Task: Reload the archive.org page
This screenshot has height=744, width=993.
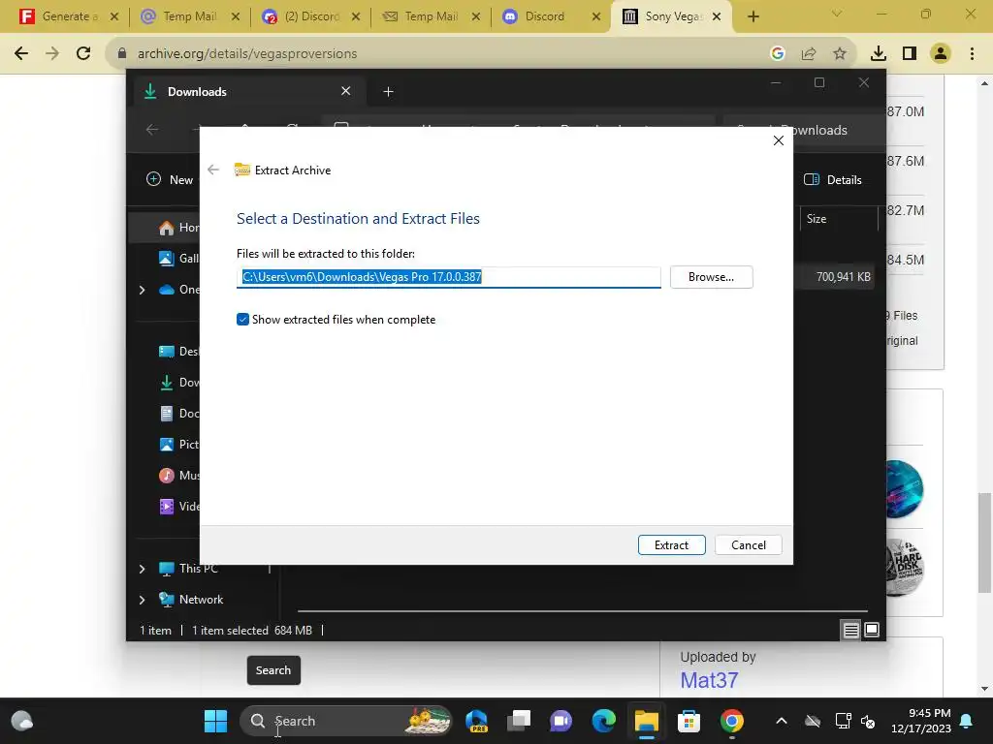Action: click(x=83, y=54)
